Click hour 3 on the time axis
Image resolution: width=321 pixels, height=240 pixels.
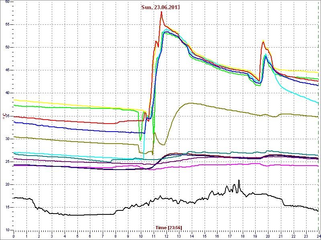(52, 236)
